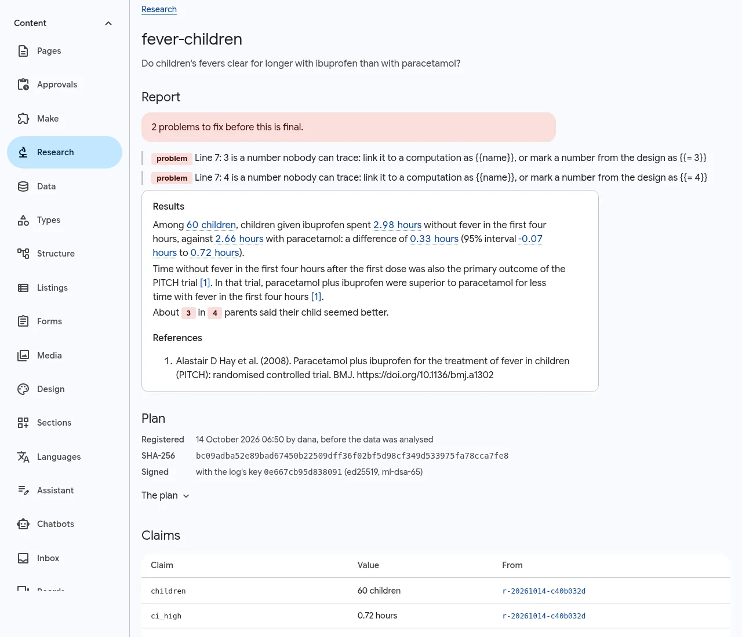Select the SHA-256 hash value
The width and height of the screenshot is (742, 637).
coord(352,456)
